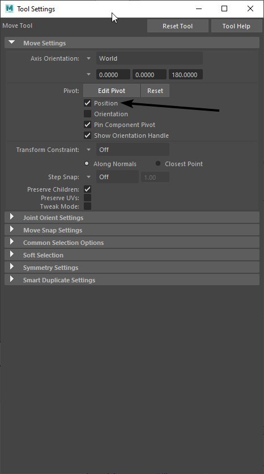Image resolution: width=264 pixels, height=474 pixels.
Task: Toggle the Preserve UVs checkbox
Action: click(x=88, y=198)
